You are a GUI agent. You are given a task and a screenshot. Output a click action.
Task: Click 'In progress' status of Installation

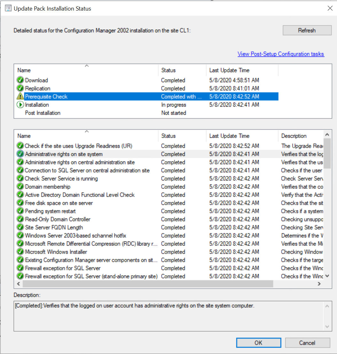point(174,105)
